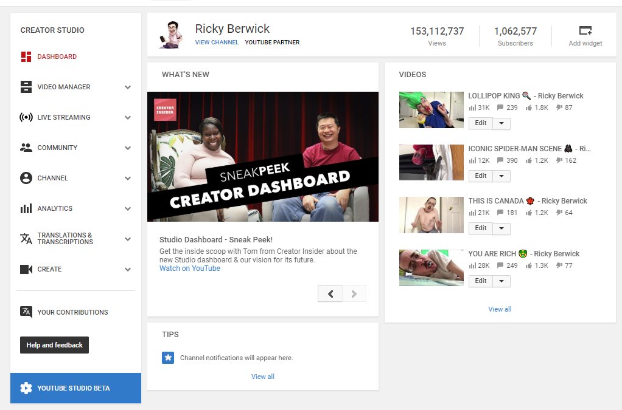This screenshot has width=622, height=410.
Task: Click the Channel person icon
Action: click(26, 178)
